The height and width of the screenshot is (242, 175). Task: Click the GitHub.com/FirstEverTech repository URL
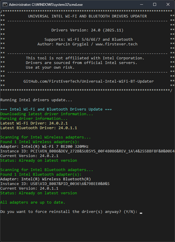click(x=88, y=81)
